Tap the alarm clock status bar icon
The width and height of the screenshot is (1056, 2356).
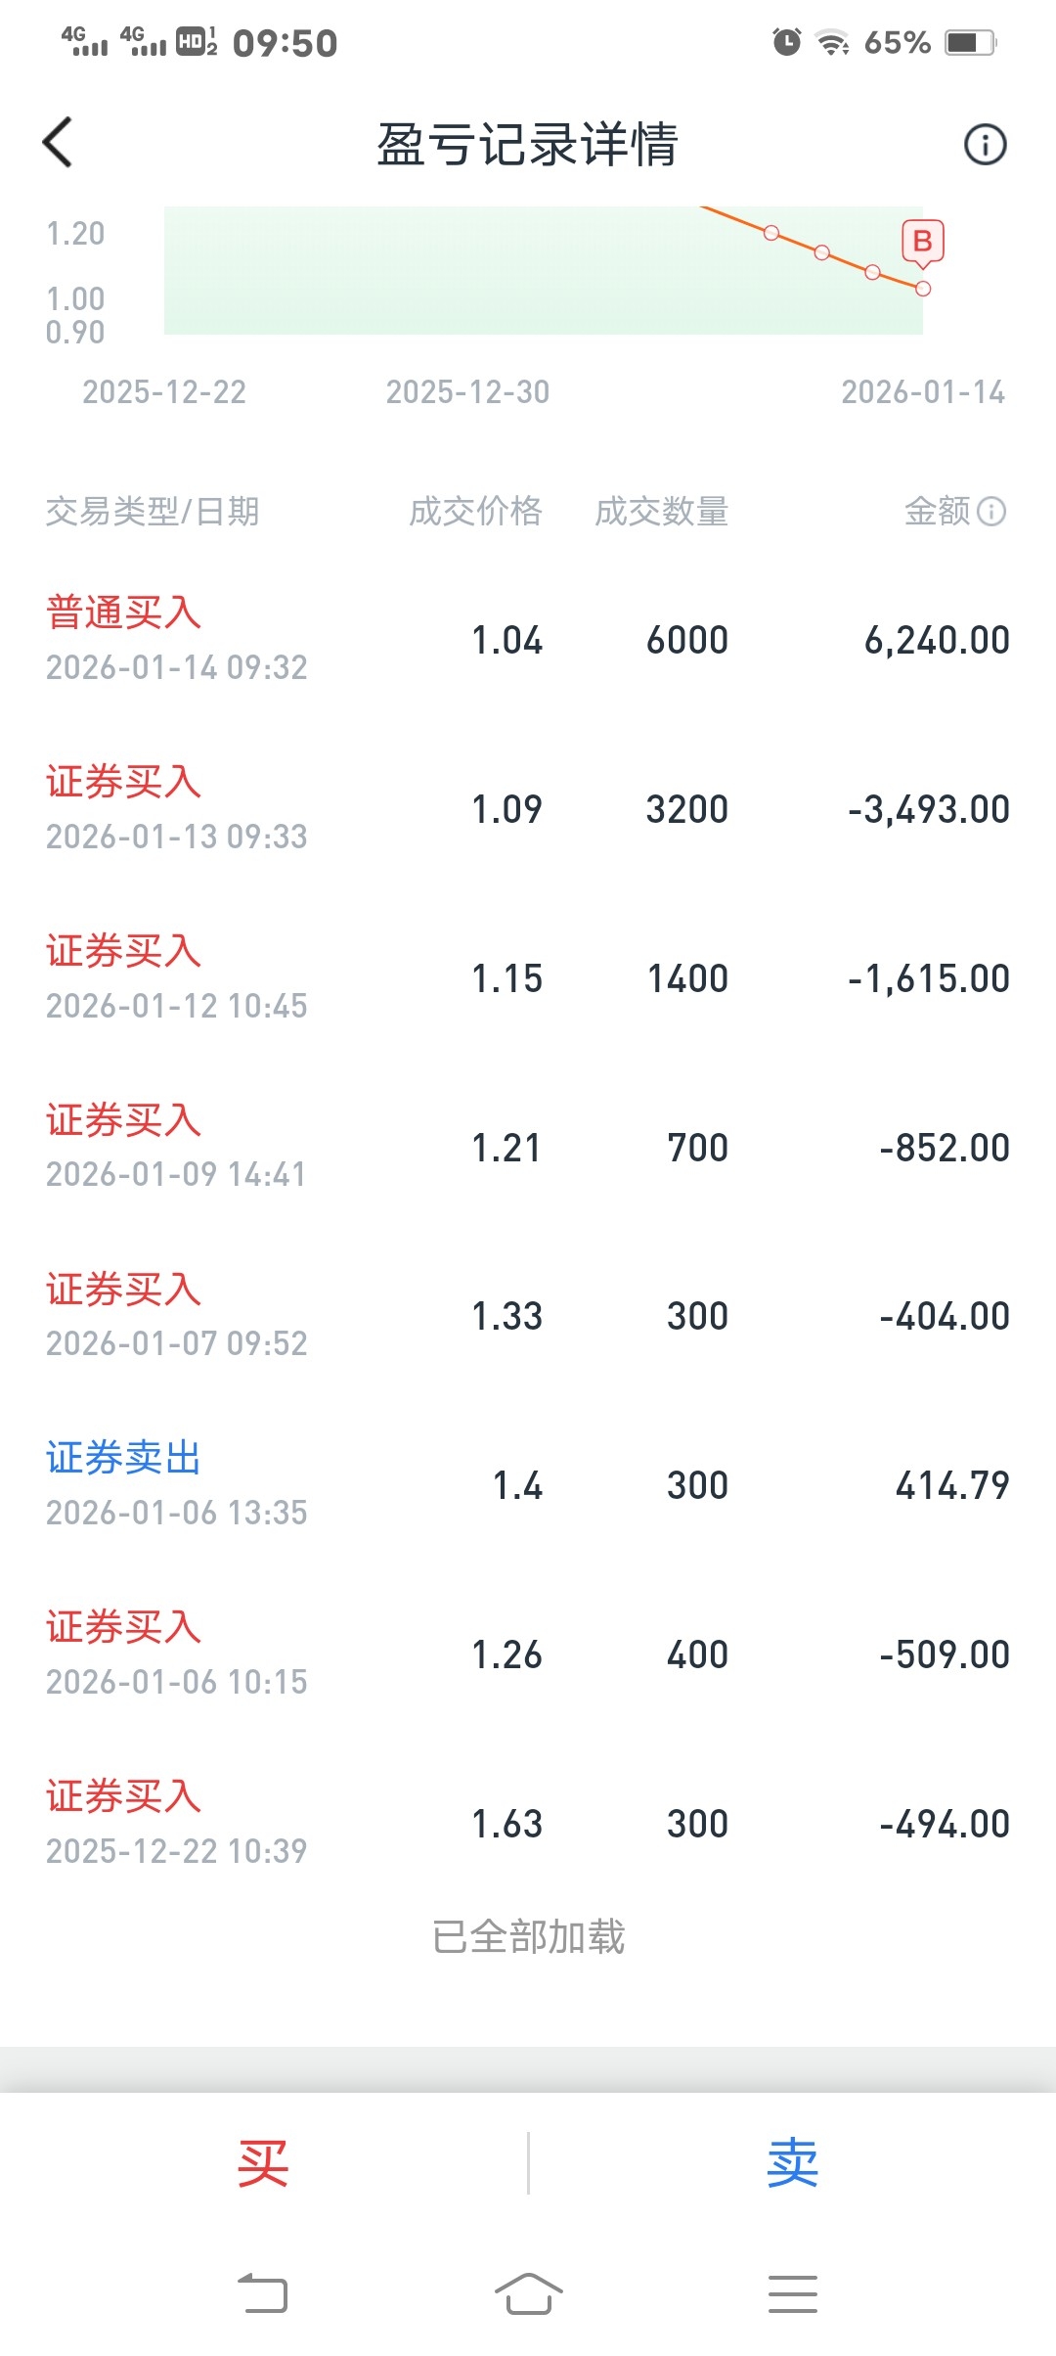click(x=786, y=42)
